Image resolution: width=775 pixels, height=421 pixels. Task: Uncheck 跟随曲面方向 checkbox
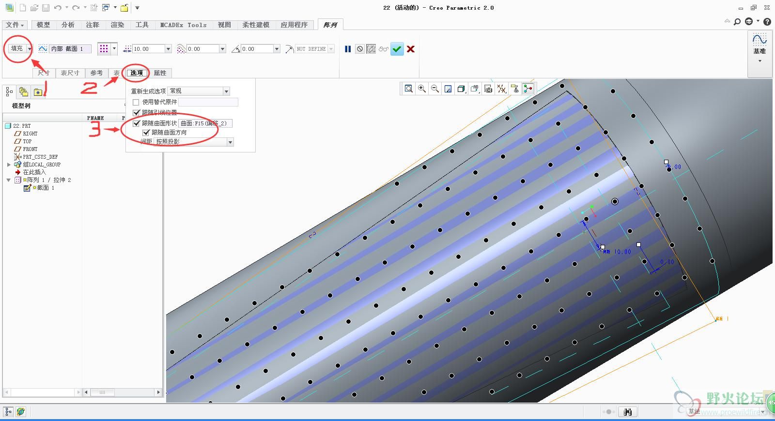[x=146, y=132]
